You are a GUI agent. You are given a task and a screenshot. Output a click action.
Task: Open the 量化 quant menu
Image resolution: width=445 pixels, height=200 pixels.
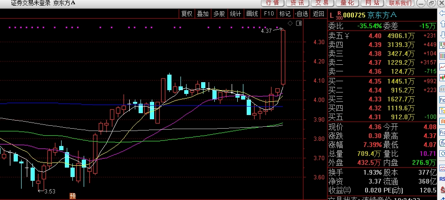tap(347, 3)
